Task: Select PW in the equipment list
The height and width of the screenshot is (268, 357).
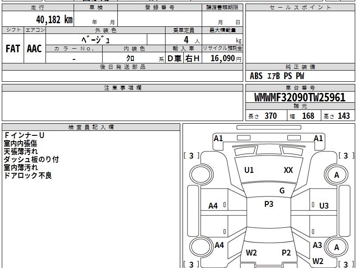Action: (x=300, y=76)
